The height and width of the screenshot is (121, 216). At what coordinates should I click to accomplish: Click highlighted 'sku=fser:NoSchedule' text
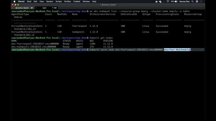pyautogui.click(x=177, y=50)
